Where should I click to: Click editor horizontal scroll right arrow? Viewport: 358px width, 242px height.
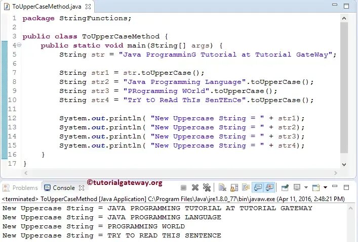[336, 173]
